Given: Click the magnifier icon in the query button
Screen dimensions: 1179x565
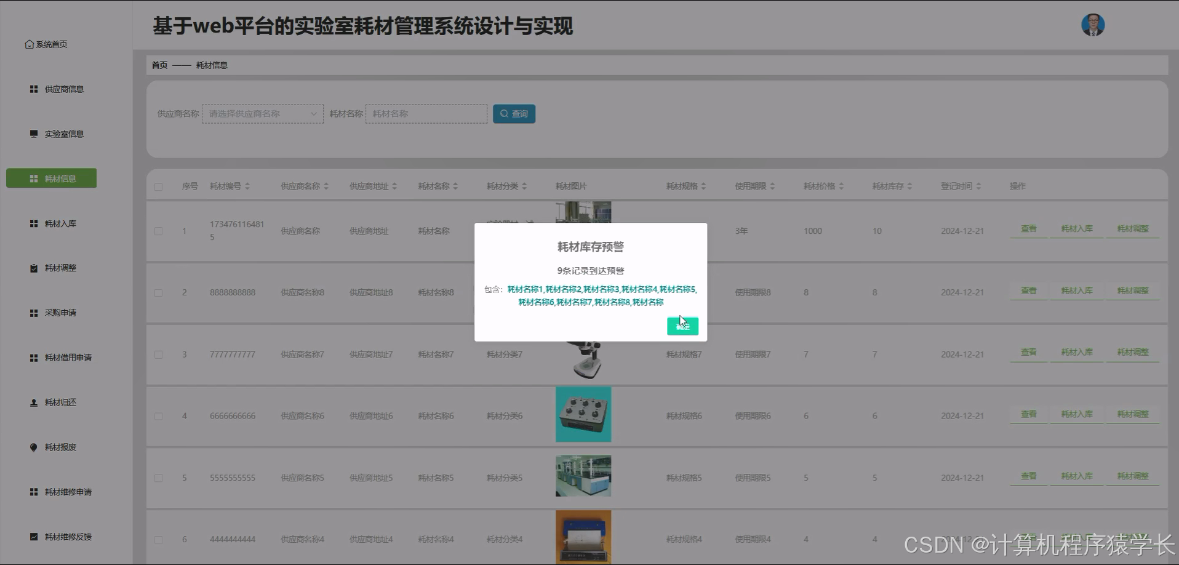Looking at the screenshot, I should (x=503, y=113).
